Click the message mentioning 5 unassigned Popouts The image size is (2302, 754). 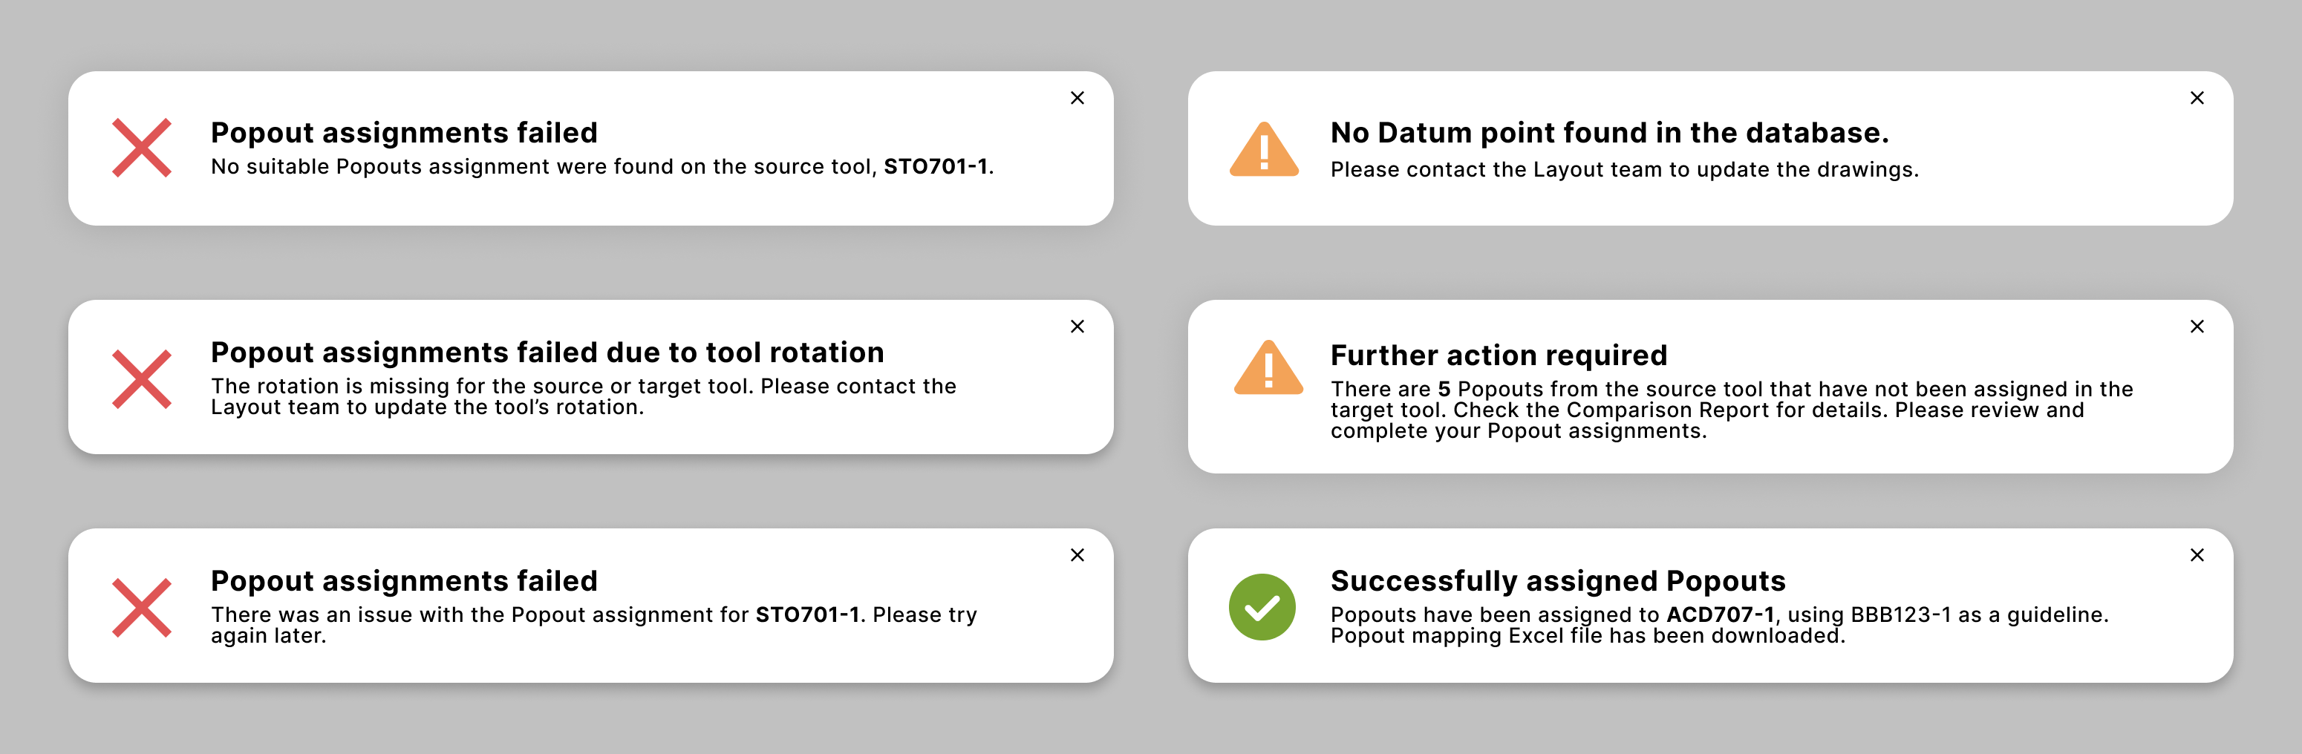click(x=1731, y=410)
